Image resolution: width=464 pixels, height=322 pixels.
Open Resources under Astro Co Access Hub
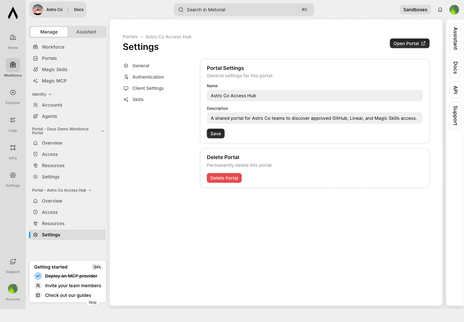coord(67,223)
